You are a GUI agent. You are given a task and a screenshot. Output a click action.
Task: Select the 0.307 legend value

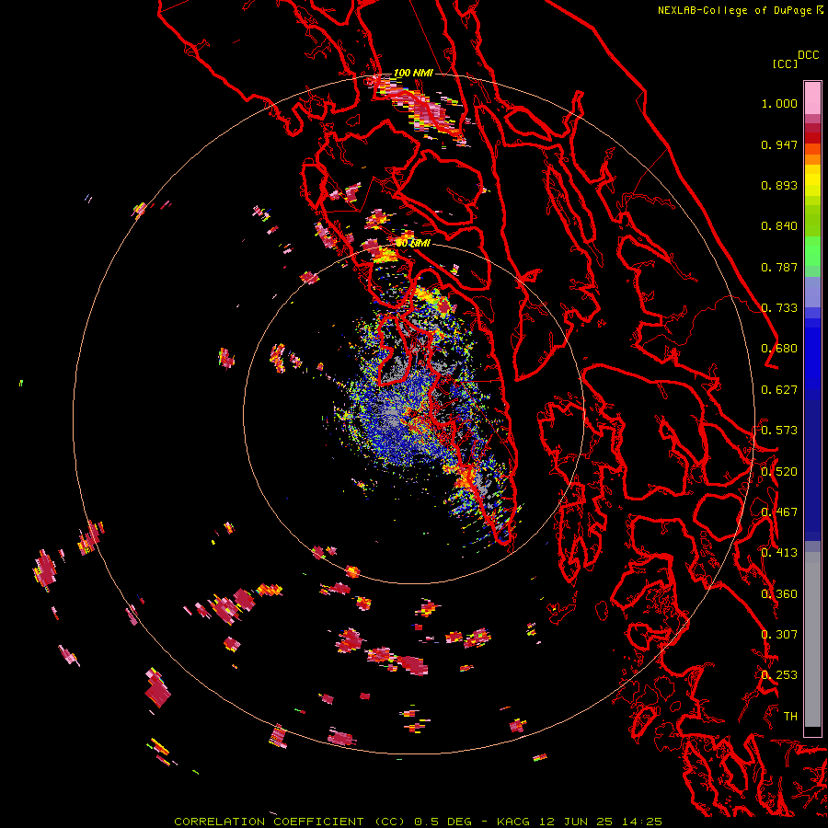coord(779,635)
